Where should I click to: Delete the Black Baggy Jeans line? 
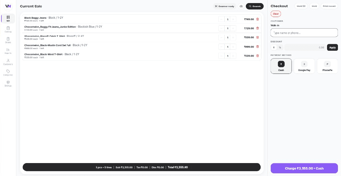(257, 19)
